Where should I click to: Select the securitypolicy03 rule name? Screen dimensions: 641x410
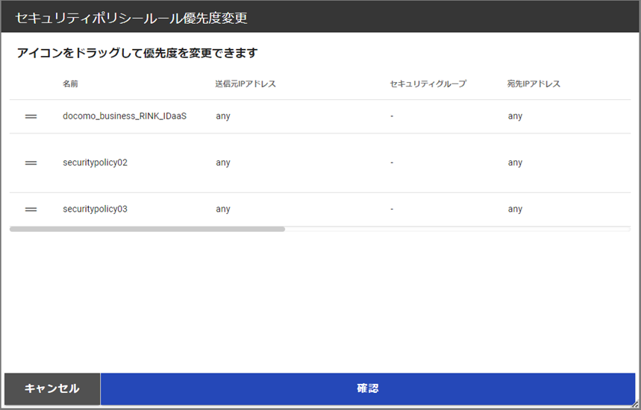(x=96, y=209)
